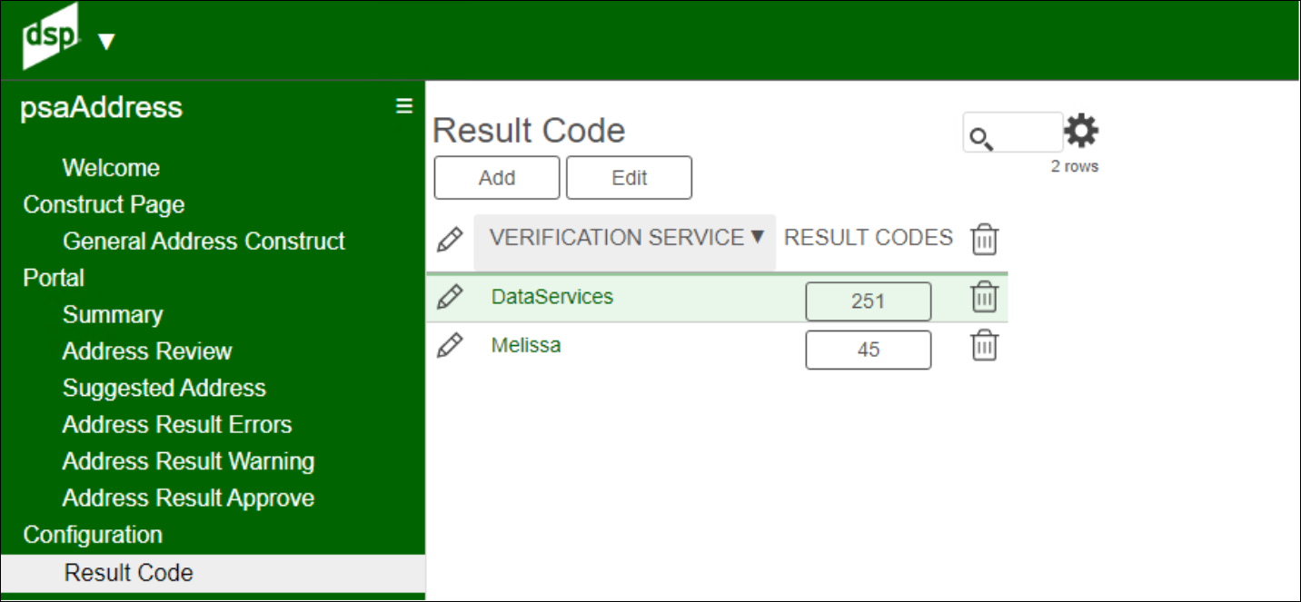Focus the search input field
The width and height of the screenshot is (1301, 602).
[1013, 133]
